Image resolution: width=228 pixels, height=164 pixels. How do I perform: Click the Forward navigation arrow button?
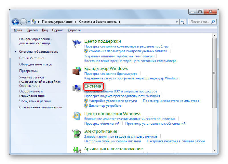23,22
